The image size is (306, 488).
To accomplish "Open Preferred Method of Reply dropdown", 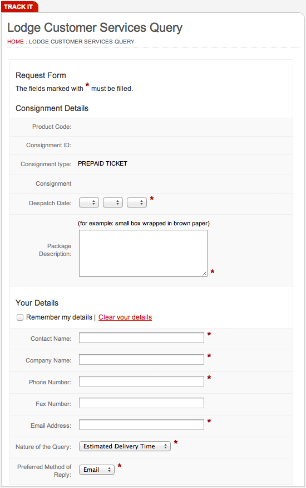I will point(97,470).
